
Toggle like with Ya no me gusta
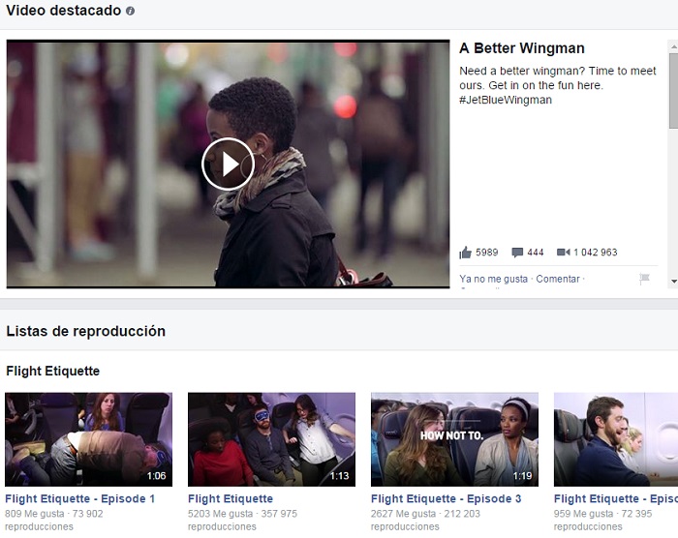pos(493,279)
